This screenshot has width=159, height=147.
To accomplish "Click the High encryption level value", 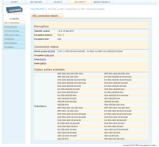I will tap(59, 39).
